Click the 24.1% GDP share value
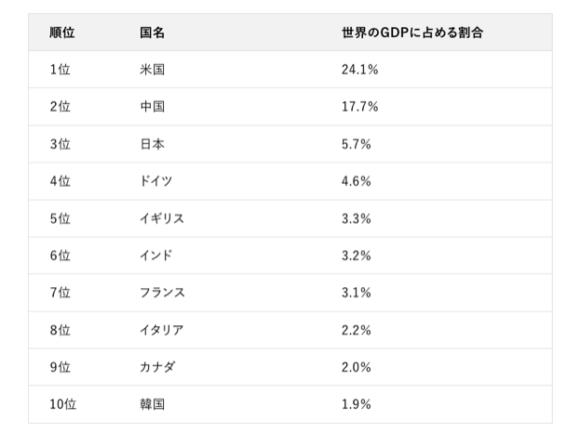Screen dimensions: 580x446 pyautogui.click(x=359, y=70)
